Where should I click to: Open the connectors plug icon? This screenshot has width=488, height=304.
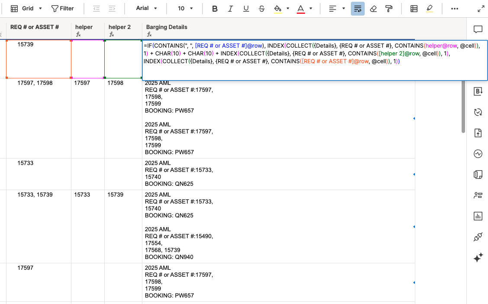click(478, 237)
